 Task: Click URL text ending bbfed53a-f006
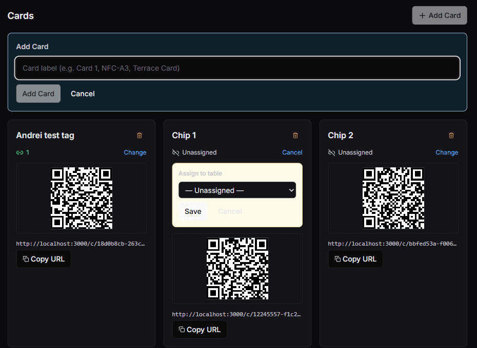(392, 244)
